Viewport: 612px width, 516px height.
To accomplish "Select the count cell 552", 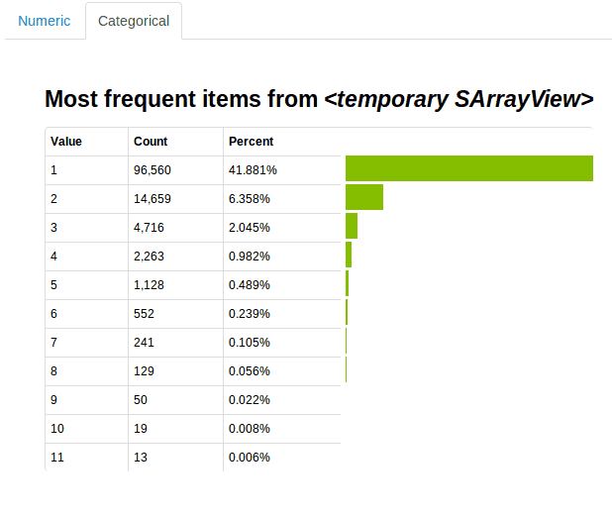I will (144, 314).
